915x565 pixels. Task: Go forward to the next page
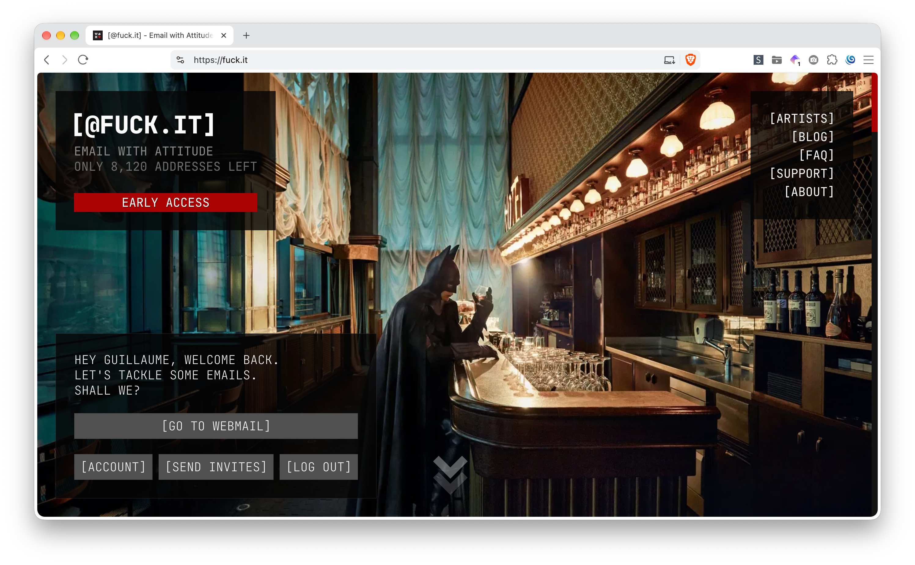coord(65,60)
